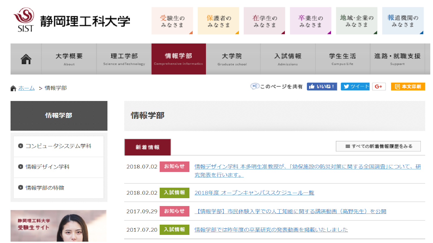Click the Twitter ツイート button
This screenshot has height=243, width=433.
tap(355, 86)
